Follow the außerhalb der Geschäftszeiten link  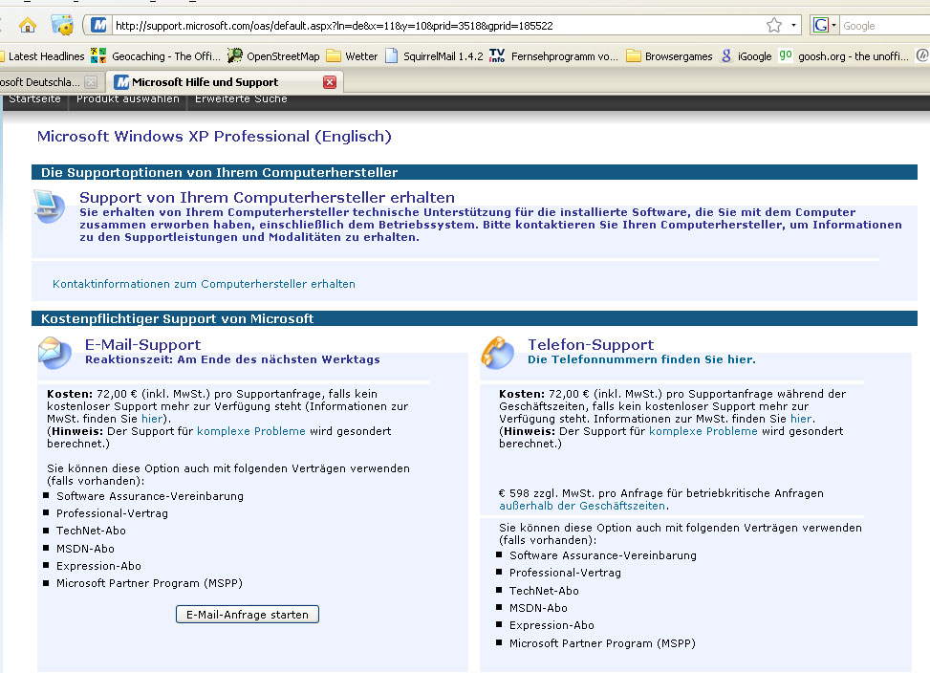click(582, 506)
